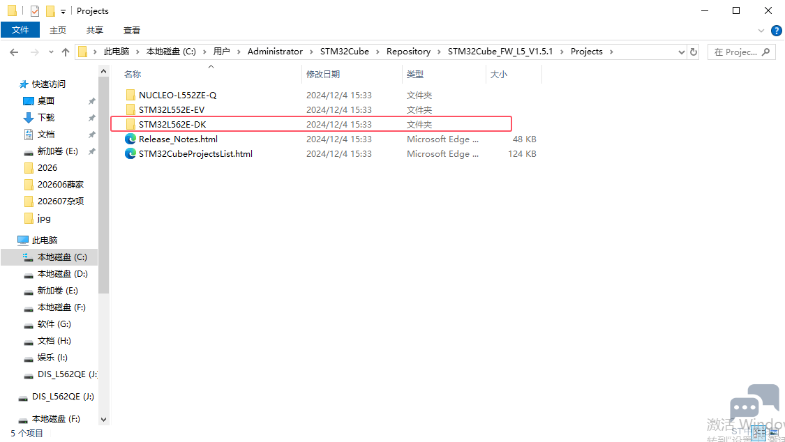Sort by 类型 column header
785x442 pixels.
point(414,75)
